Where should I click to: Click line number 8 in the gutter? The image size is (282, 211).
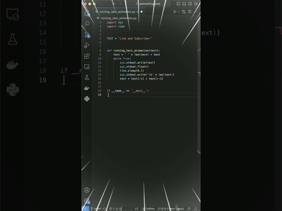(x=100, y=51)
